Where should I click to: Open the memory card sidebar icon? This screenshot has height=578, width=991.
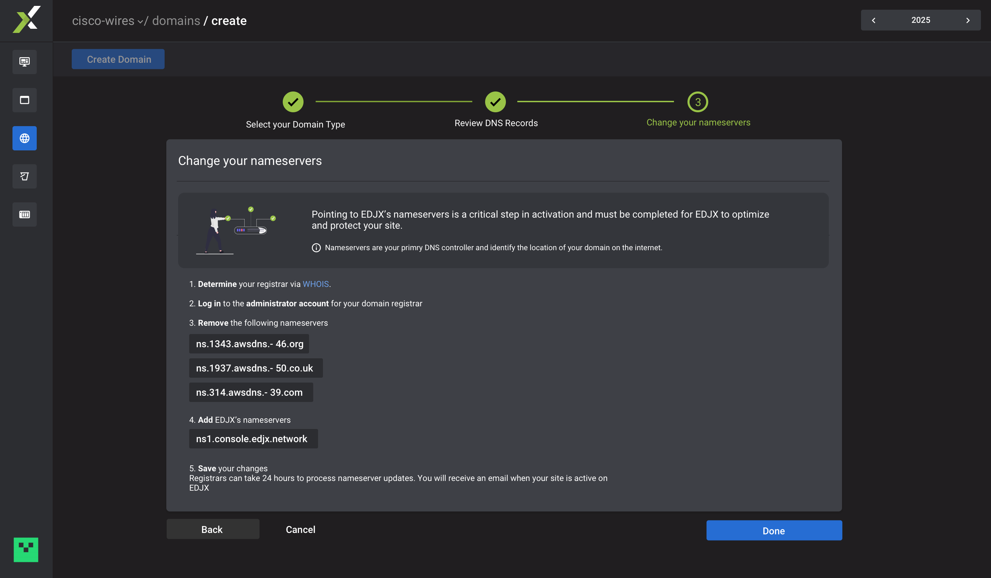coord(24,214)
